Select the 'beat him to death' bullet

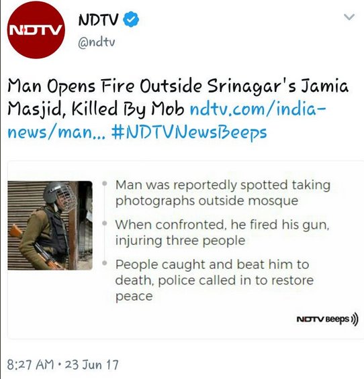[214, 280]
